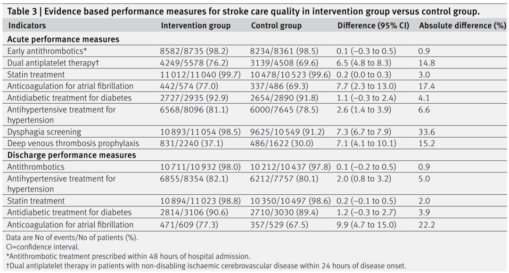Select the Acute performance measures heading
Viewport: 509px width, 273px height.
63,40
